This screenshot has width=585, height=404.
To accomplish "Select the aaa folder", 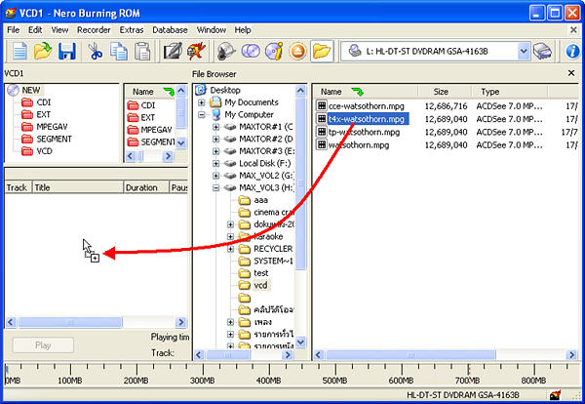I will 260,200.
